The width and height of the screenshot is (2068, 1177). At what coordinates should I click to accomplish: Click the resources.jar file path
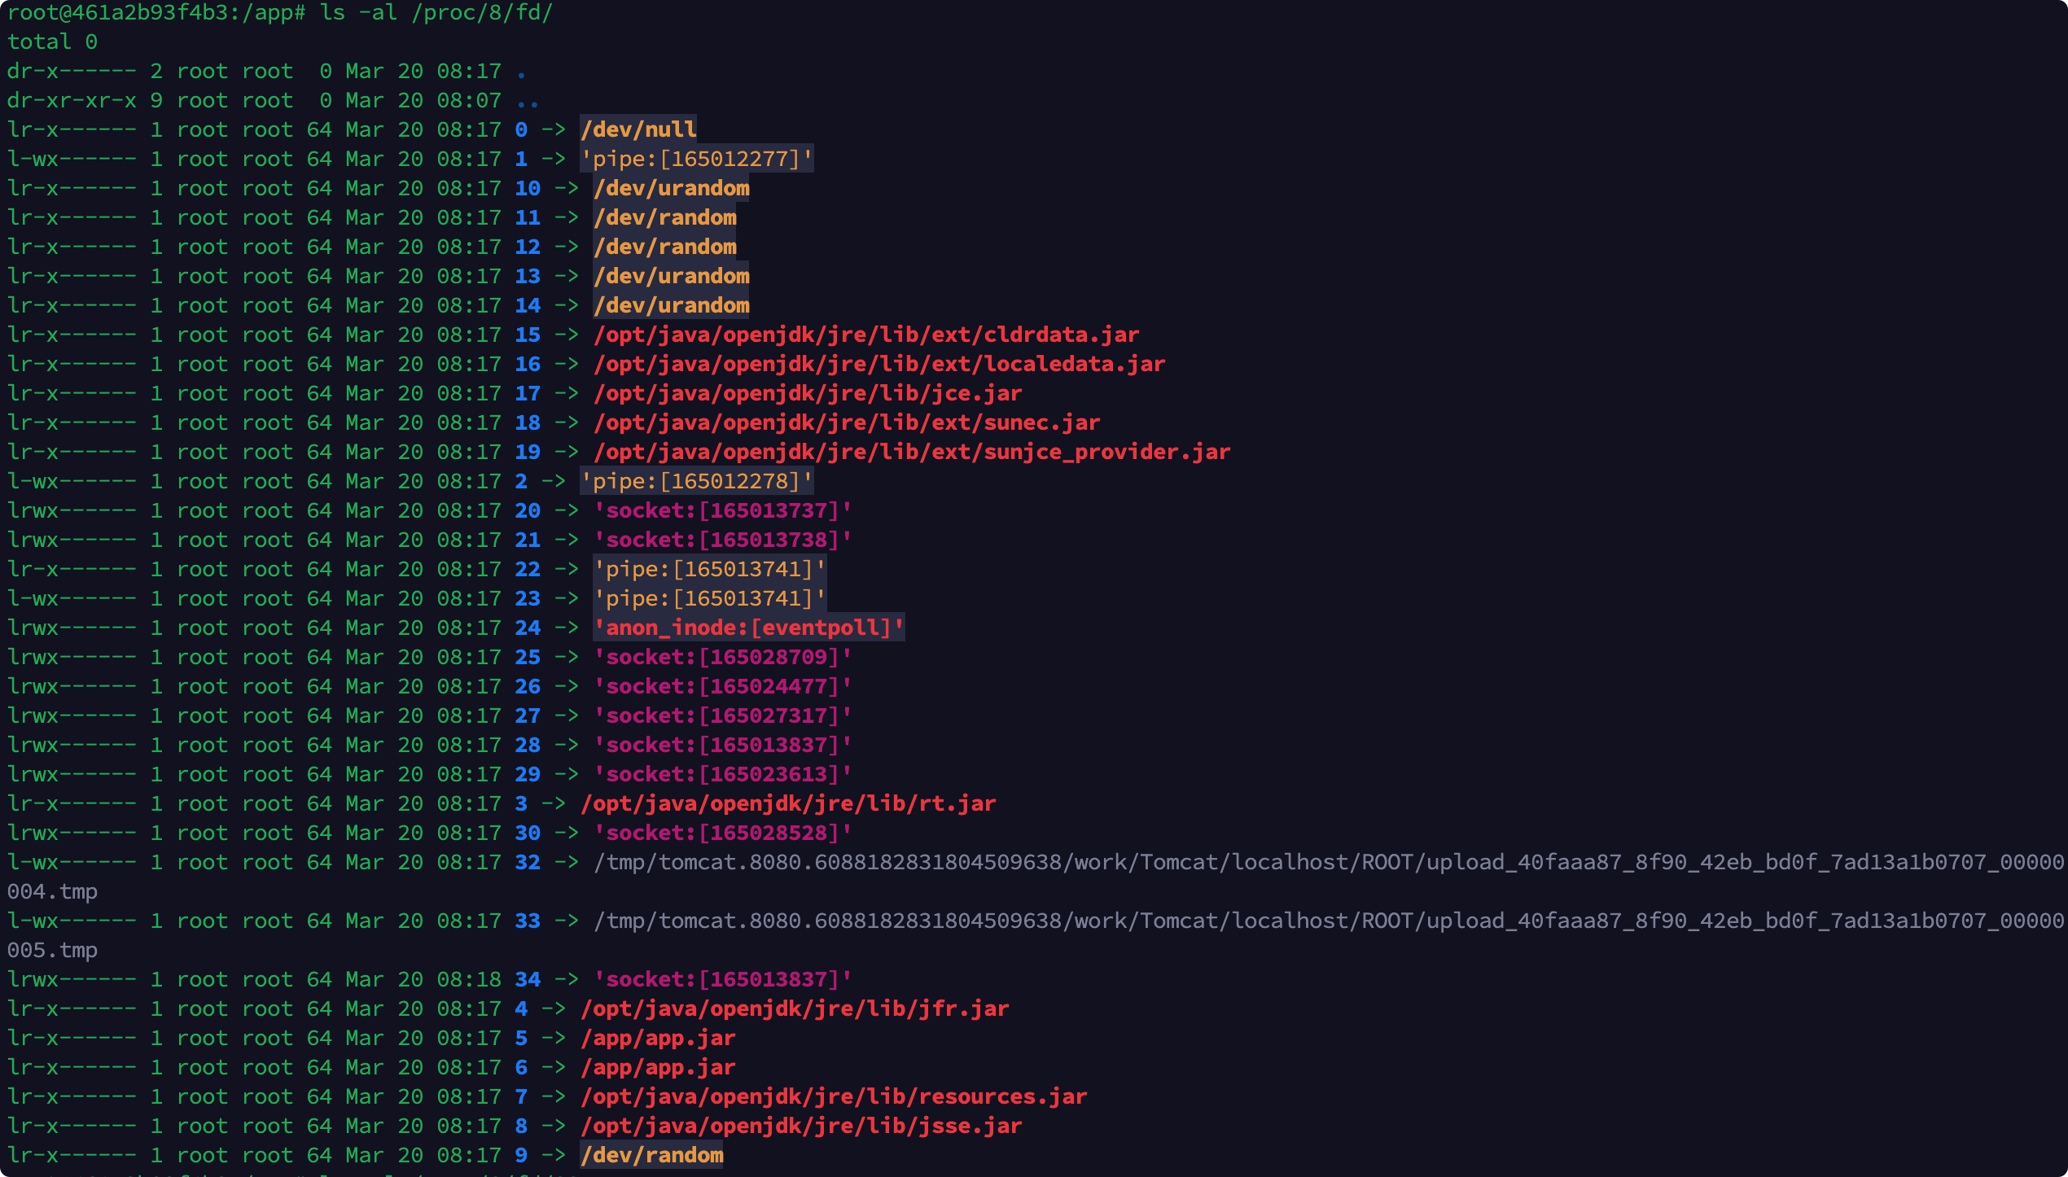click(834, 1096)
